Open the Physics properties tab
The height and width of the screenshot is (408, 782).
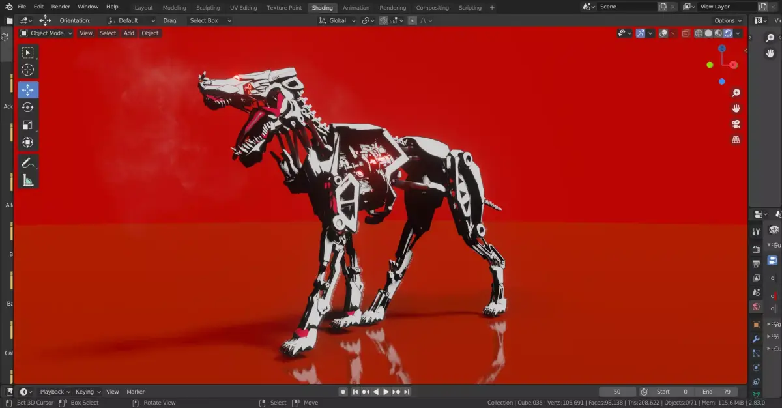(756, 368)
